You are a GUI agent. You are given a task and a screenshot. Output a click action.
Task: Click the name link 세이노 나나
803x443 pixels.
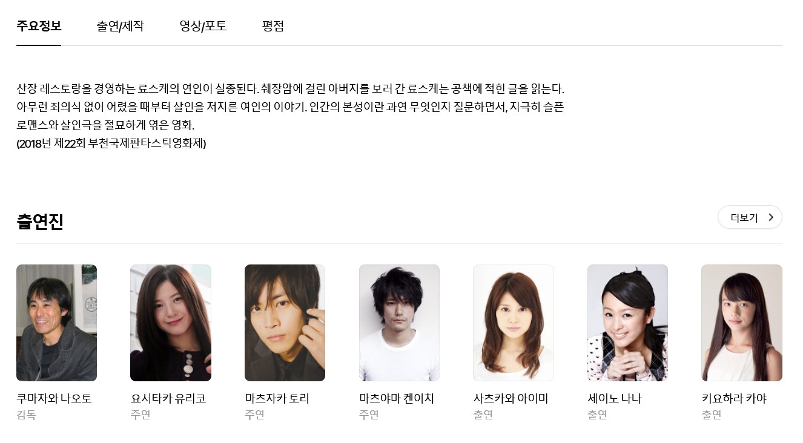(x=614, y=398)
